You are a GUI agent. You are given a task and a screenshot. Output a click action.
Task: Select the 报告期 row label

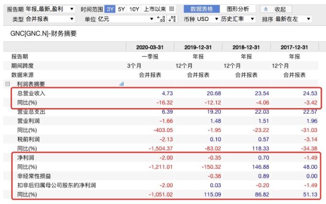point(19,57)
